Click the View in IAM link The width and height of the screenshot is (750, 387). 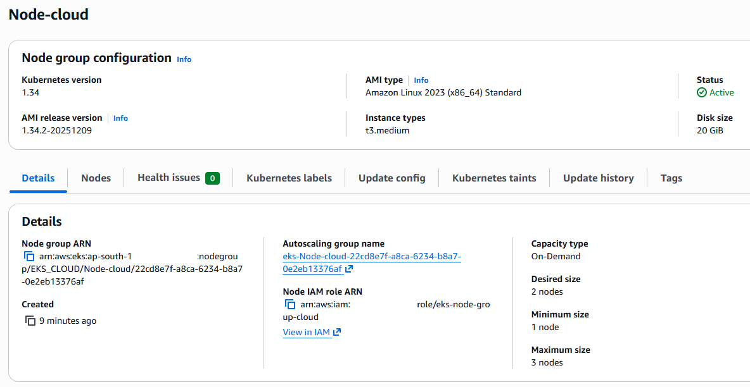307,332
